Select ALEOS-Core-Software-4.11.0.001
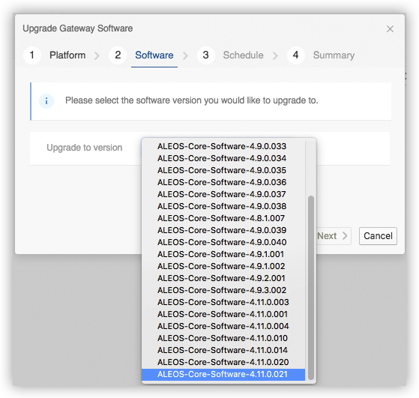This screenshot has width=419, height=398. (223, 314)
